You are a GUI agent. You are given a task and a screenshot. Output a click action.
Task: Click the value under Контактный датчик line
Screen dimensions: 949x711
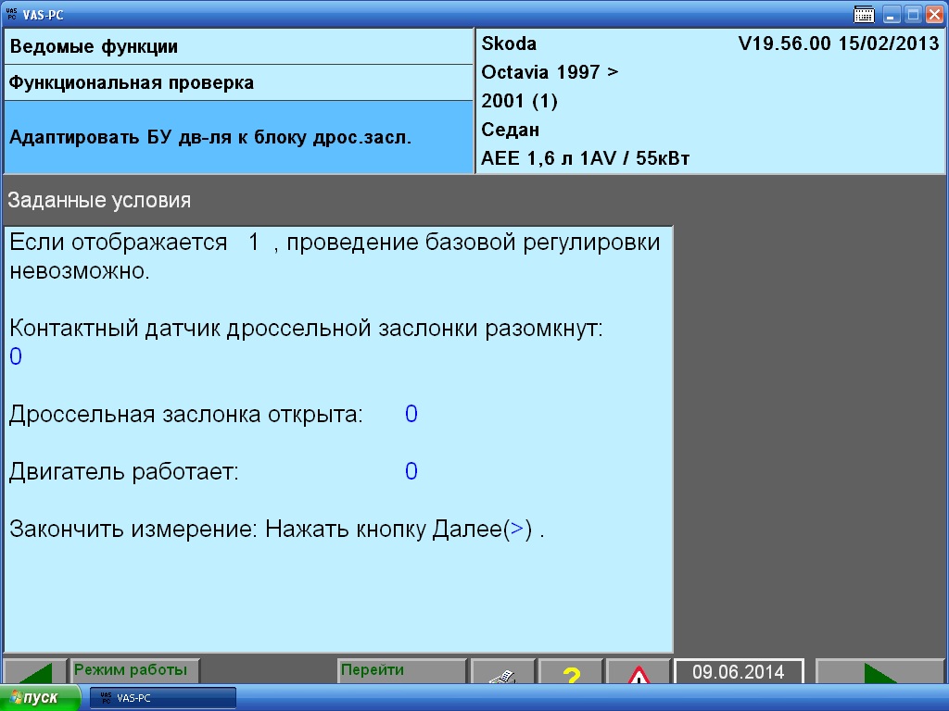click(16, 356)
